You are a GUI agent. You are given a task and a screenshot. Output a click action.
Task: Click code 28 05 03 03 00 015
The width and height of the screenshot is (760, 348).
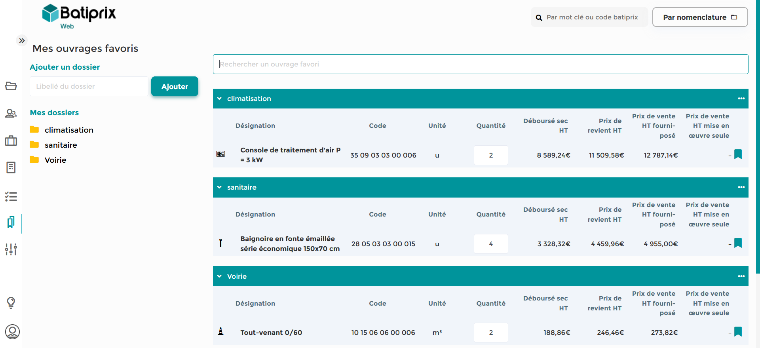(x=383, y=244)
